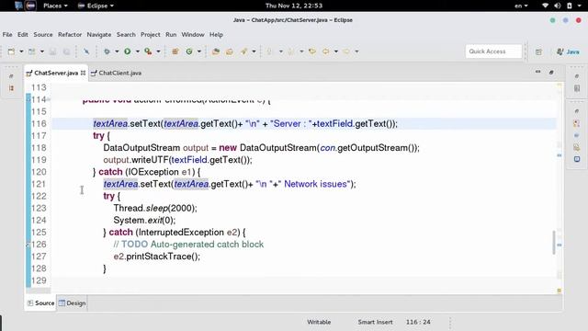The height and width of the screenshot is (331, 588).
Task: Click the New file toolbar icon
Action: click(x=11, y=51)
